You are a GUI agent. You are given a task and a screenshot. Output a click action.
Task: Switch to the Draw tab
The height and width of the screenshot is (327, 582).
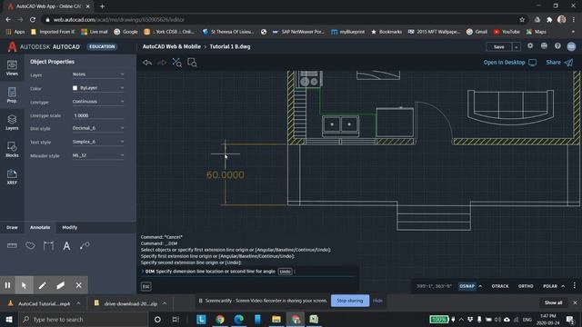coord(12,227)
